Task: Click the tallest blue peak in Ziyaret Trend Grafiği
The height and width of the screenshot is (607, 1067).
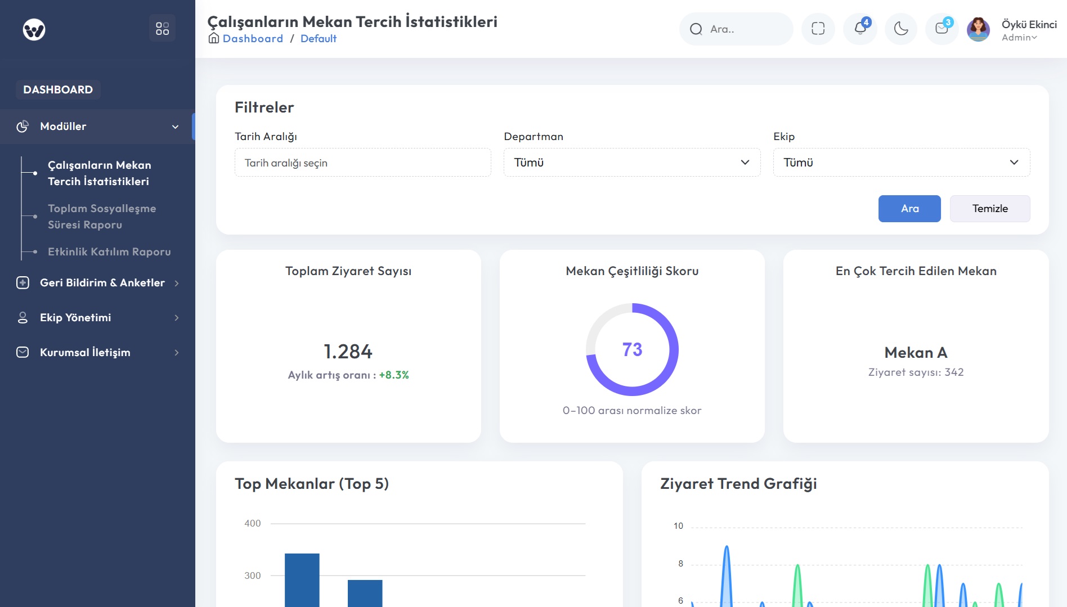Action: pos(727,576)
